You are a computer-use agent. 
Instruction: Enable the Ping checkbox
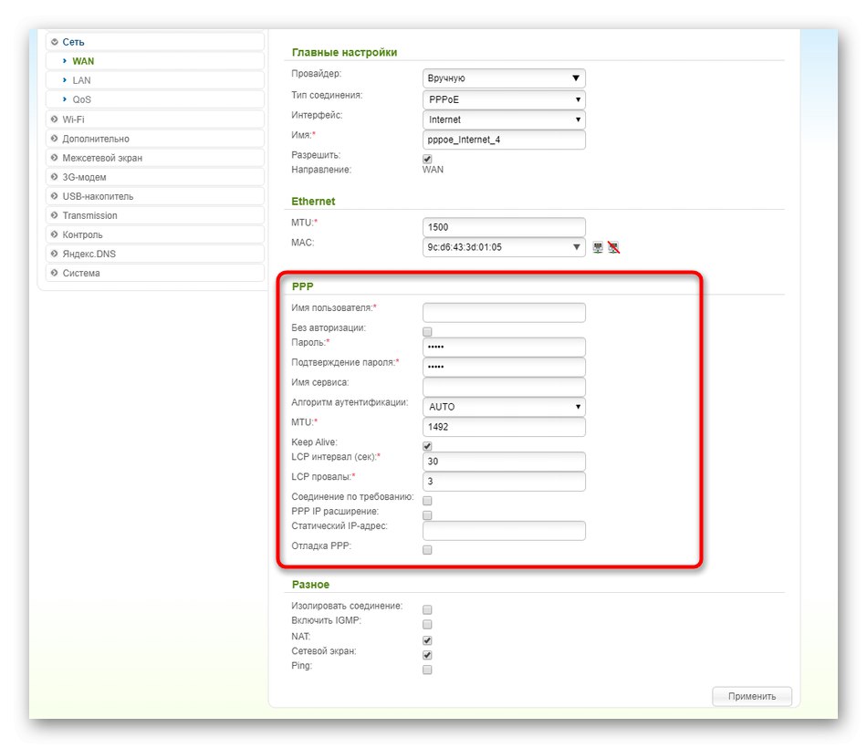[x=427, y=670]
